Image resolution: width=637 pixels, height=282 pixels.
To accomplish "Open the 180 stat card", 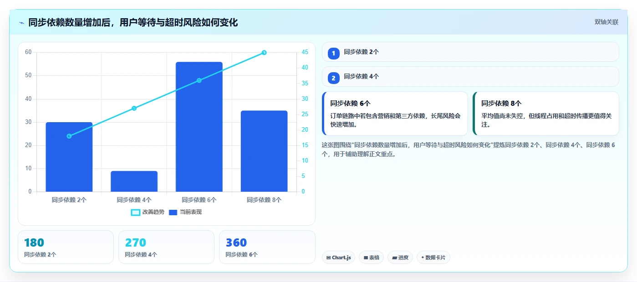I will (x=66, y=247).
